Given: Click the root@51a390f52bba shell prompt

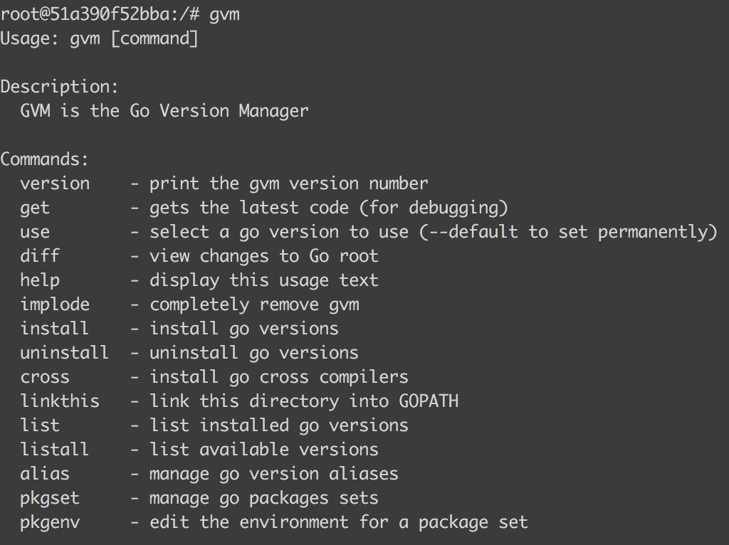Looking at the screenshot, I should (98, 14).
